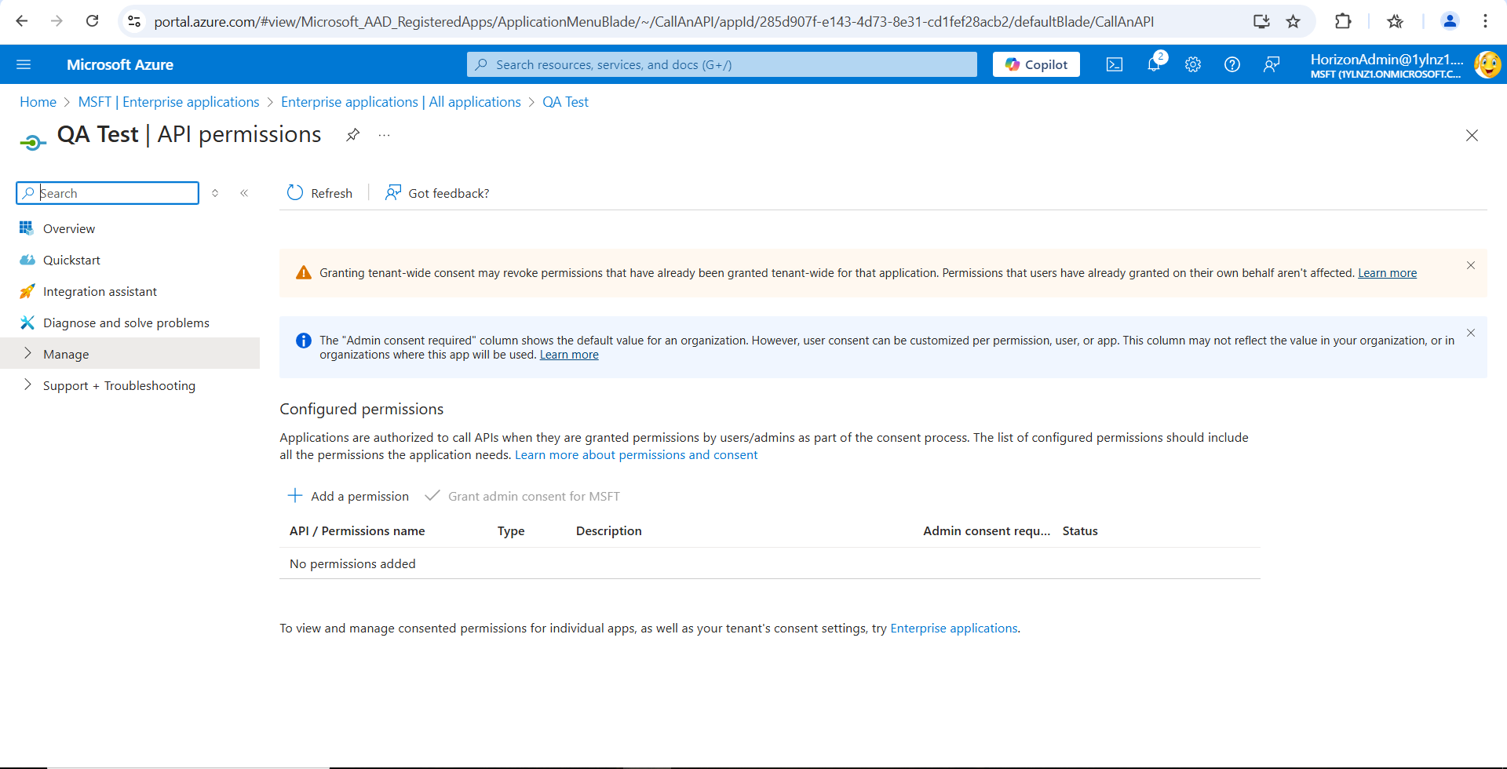The width and height of the screenshot is (1507, 769).
Task: Click the site info icon in address bar
Action: tap(134, 21)
